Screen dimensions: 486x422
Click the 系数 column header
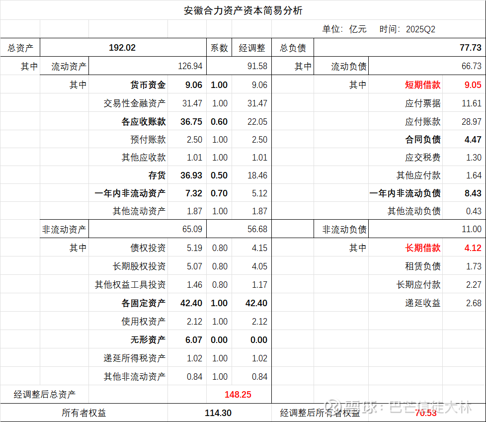pos(219,48)
